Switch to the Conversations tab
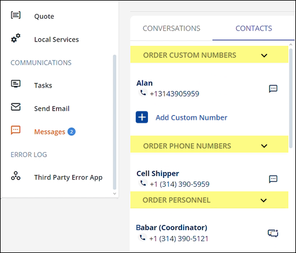This screenshot has height=253, width=296. [171, 28]
